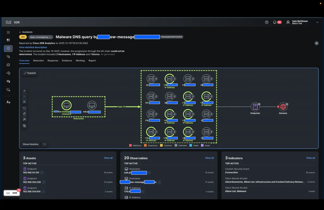Select the hand pan tool in graph
This screenshot has width=324, height=210.
tap(25, 114)
